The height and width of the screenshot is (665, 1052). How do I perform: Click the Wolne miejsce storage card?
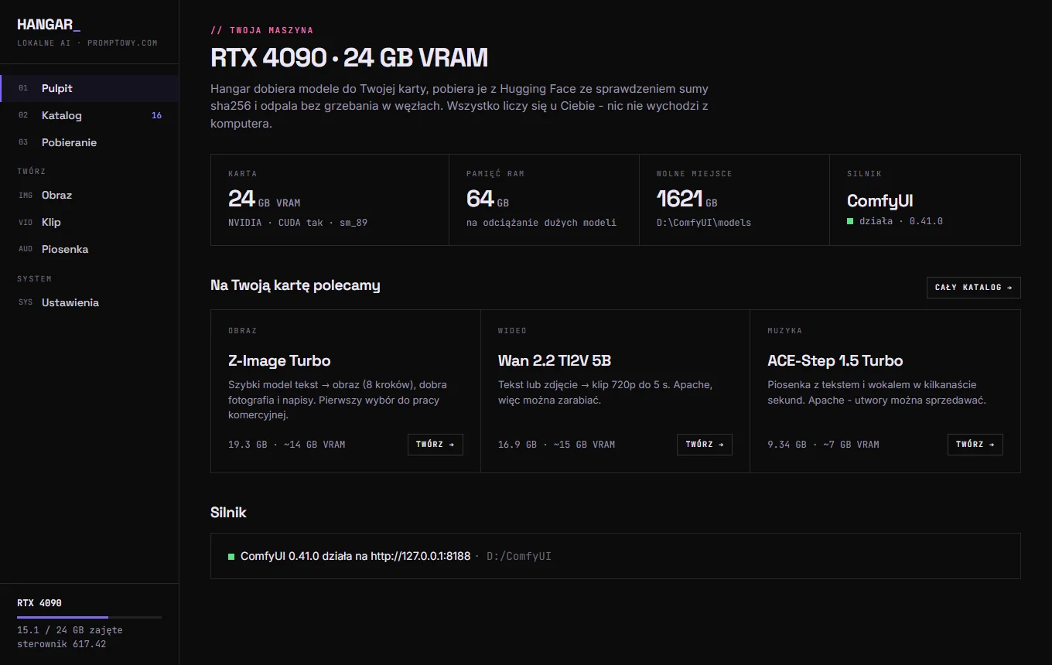coord(734,199)
